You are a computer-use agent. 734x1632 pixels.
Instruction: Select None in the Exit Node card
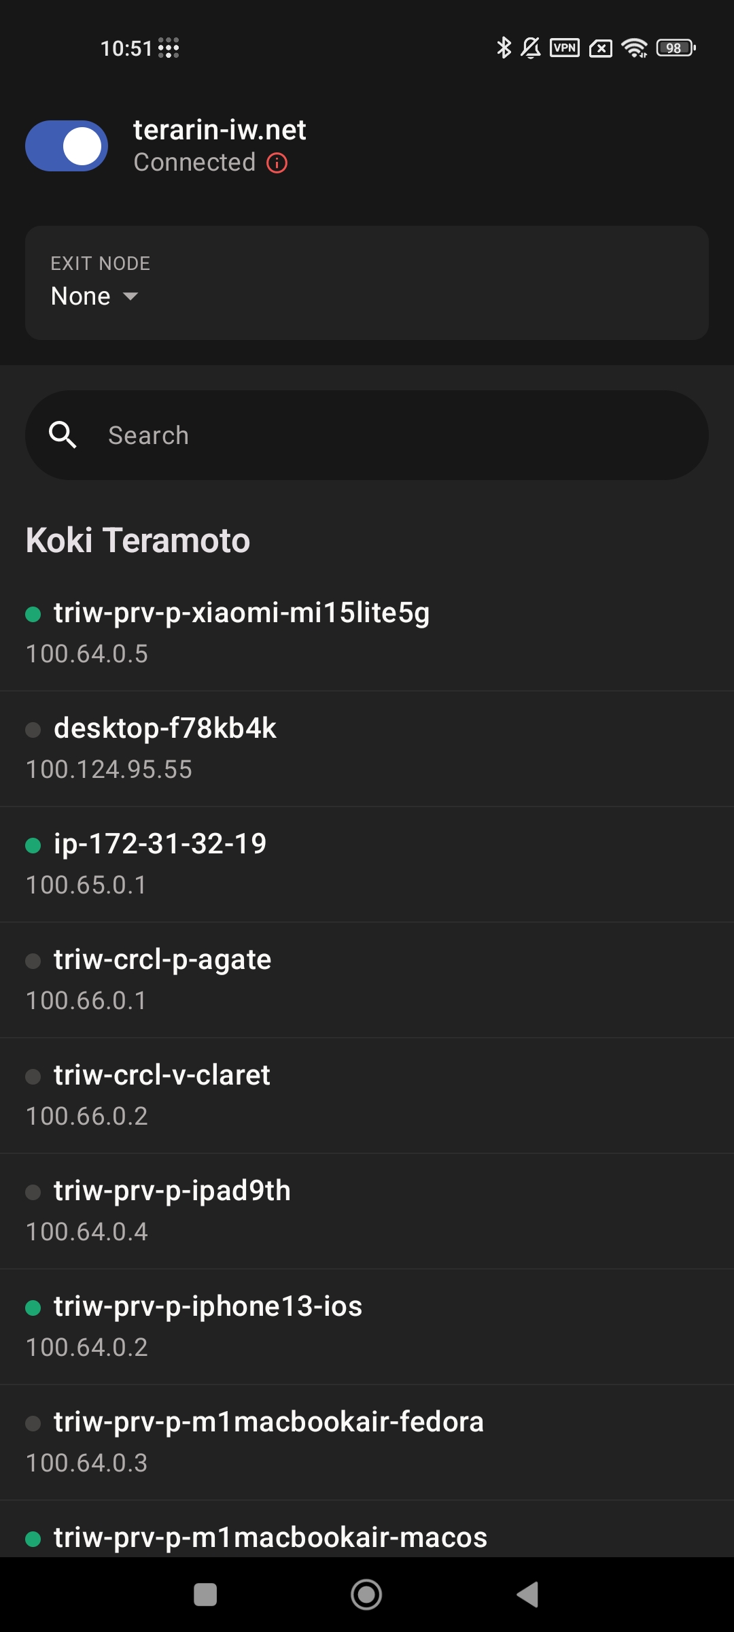81,296
